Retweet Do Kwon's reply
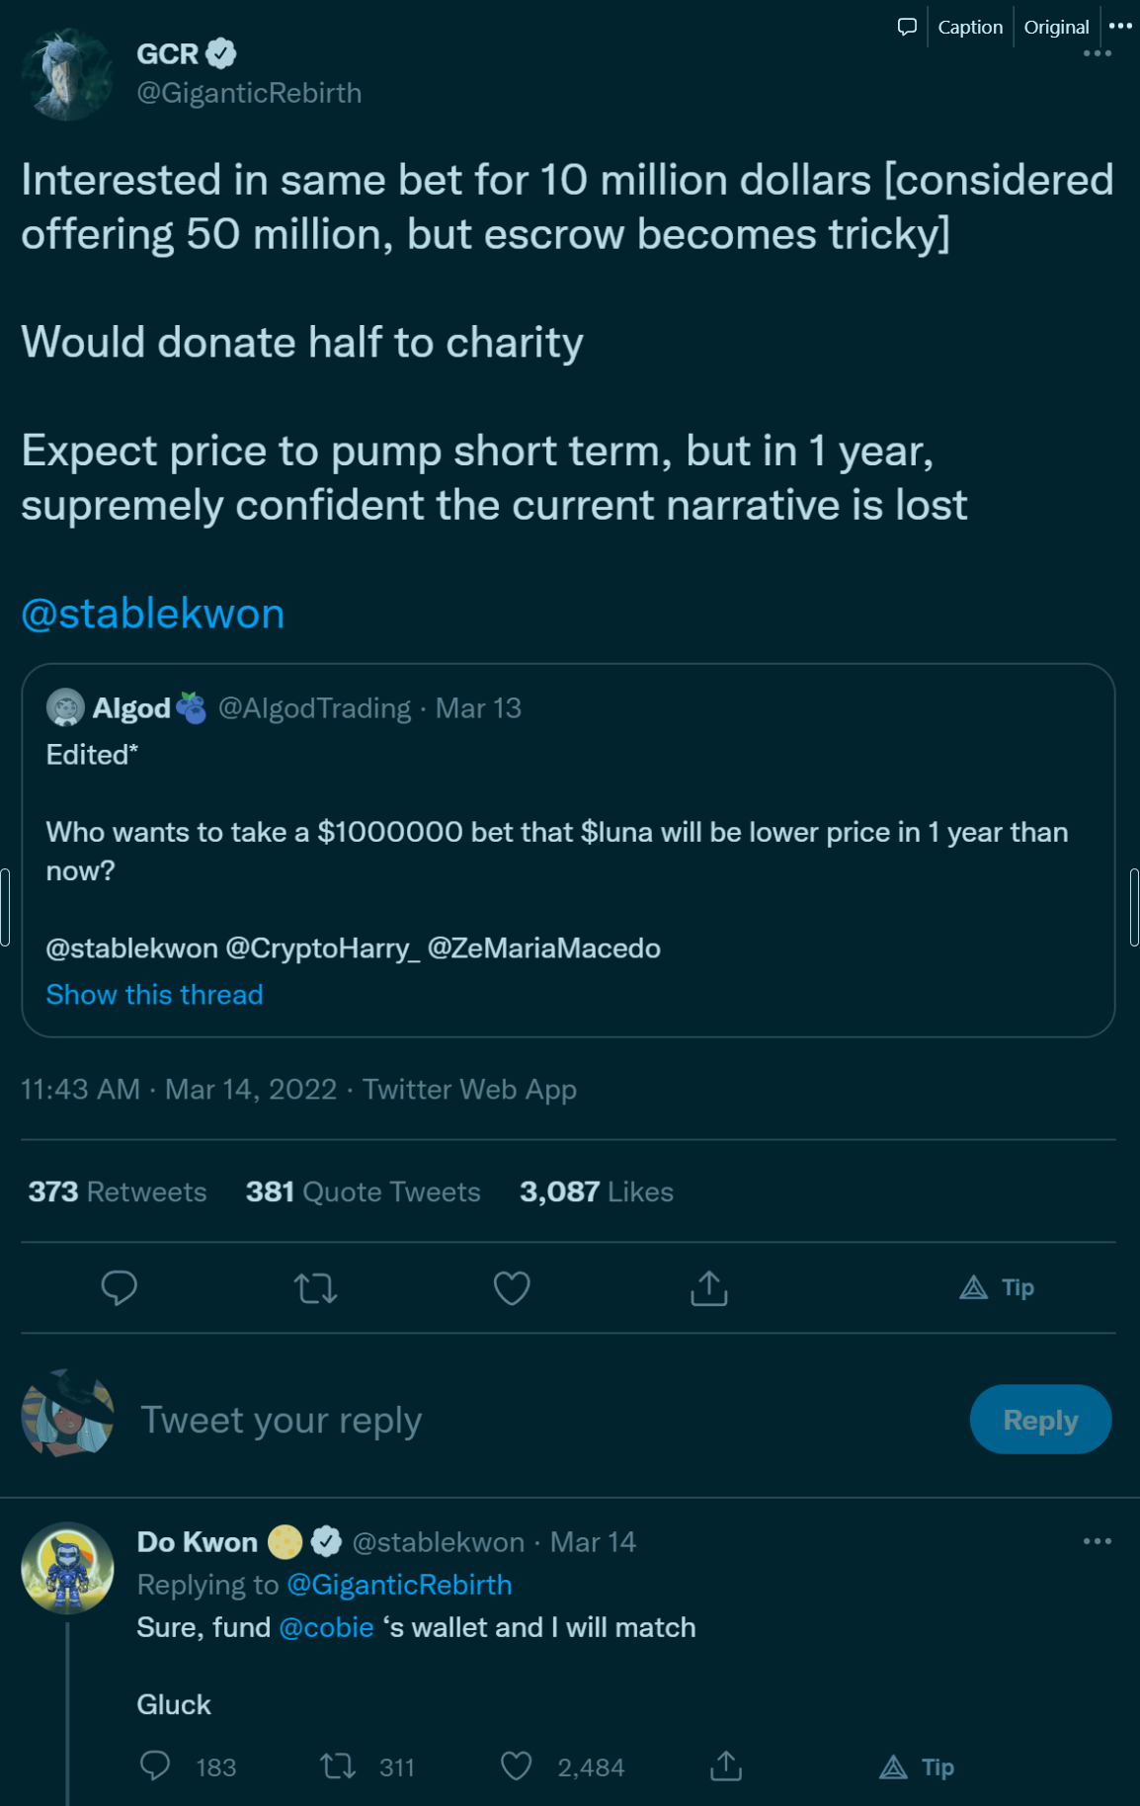Viewport: 1140px width, 1806px height. (338, 1766)
